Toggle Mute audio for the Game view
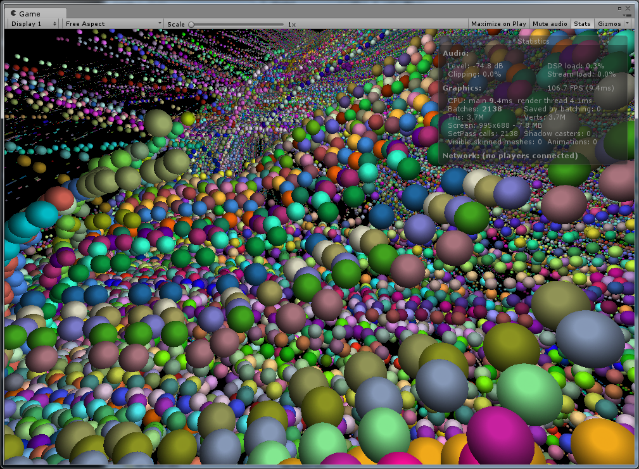The height and width of the screenshot is (469, 639). tap(550, 23)
